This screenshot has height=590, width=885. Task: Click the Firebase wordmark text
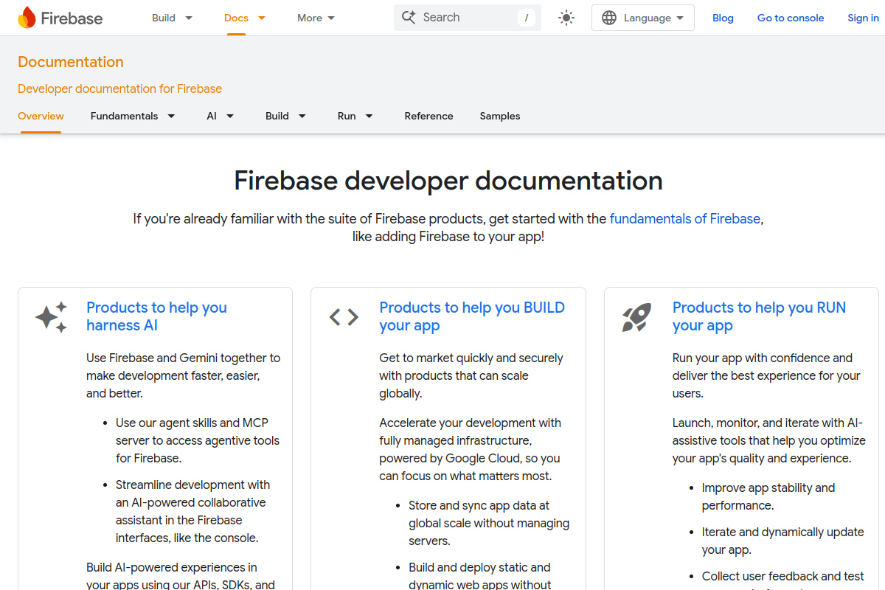(72, 18)
